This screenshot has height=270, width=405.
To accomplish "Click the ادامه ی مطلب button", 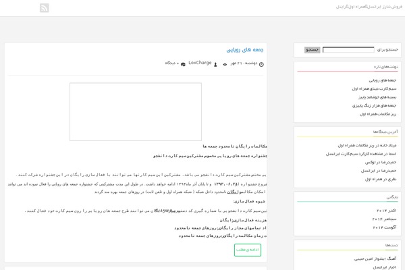I will [x=248, y=250].
